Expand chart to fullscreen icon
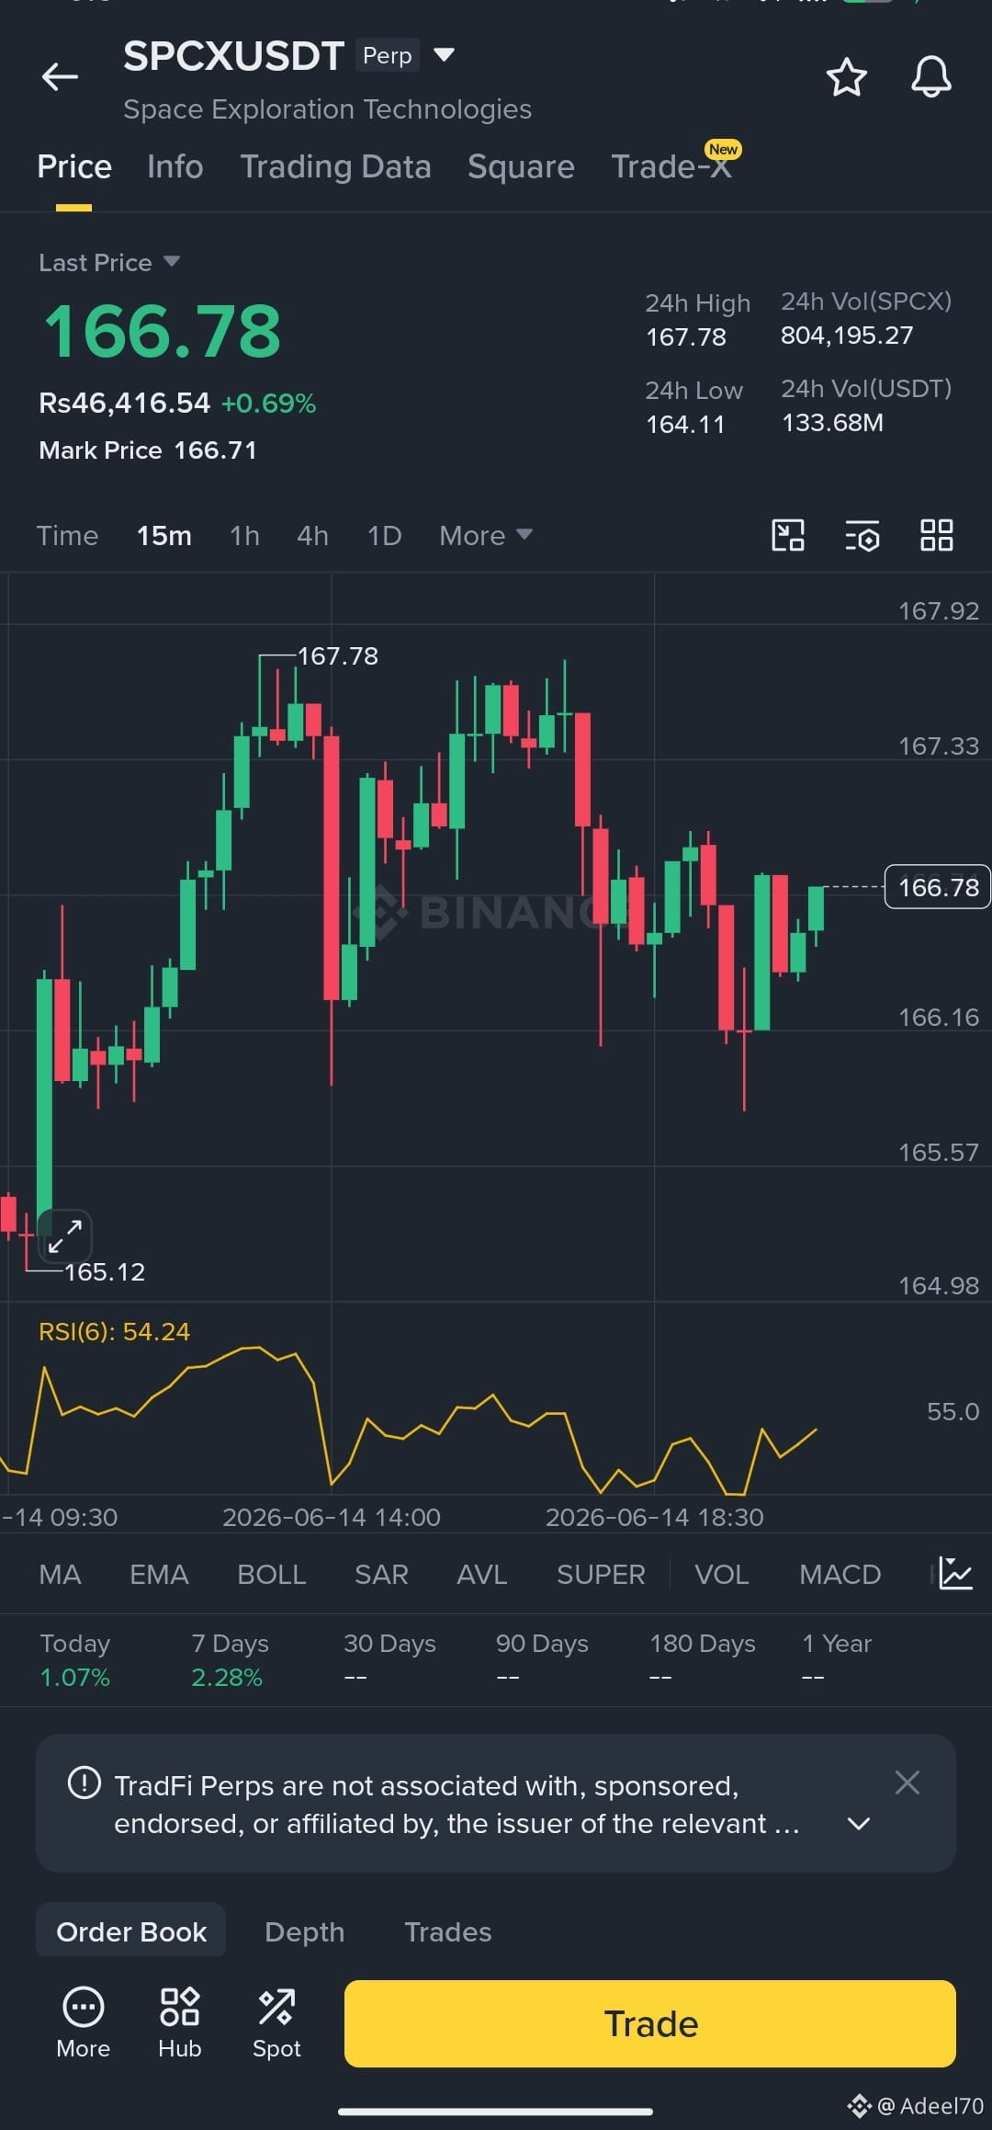The height and width of the screenshot is (2130, 992). tap(65, 1236)
